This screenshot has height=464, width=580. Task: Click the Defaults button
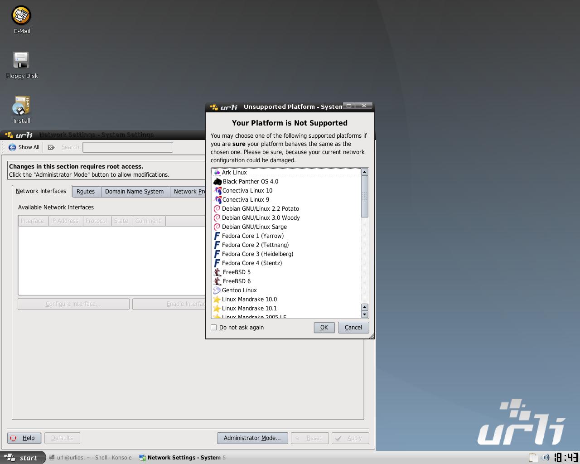point(62,438)
